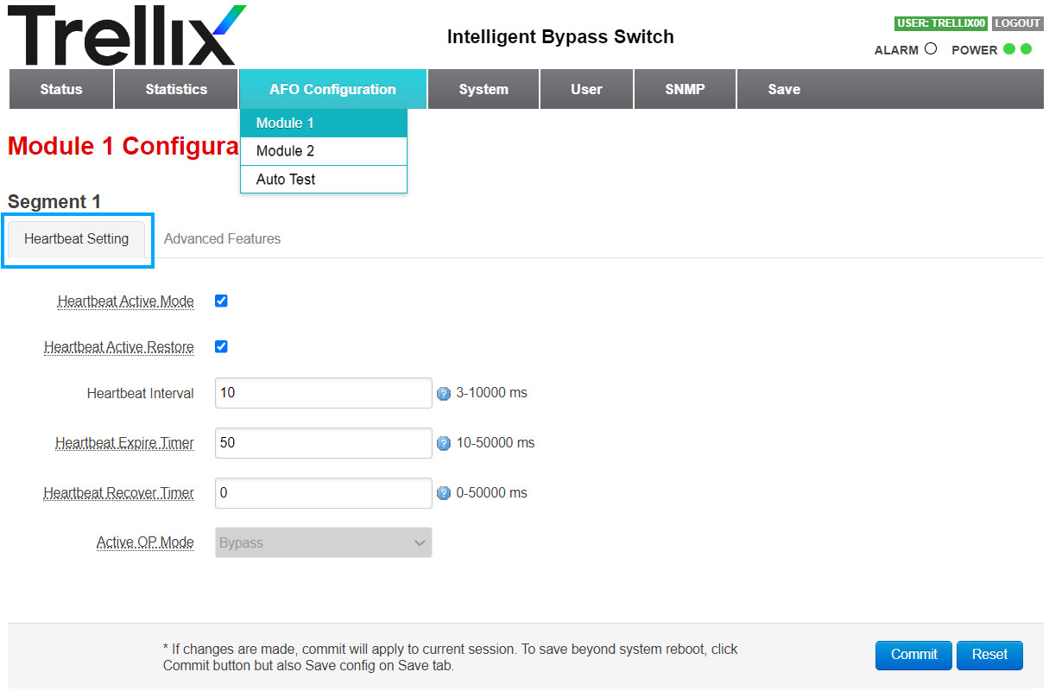
Task: Uncheck the Heartbeat Active Restore checkbox
Action: (x=221, y=346)
